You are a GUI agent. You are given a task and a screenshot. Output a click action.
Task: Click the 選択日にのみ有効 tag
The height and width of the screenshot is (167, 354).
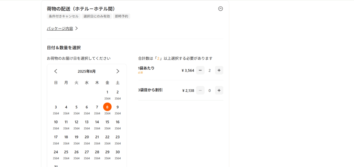(96, 16)
